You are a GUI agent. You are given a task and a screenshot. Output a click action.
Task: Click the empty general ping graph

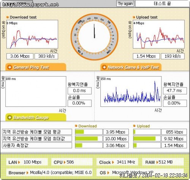pyautogui.click(x=36, y=91)
